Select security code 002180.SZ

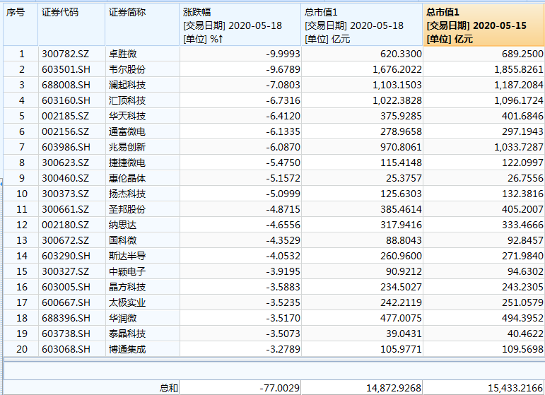(65, 225)
